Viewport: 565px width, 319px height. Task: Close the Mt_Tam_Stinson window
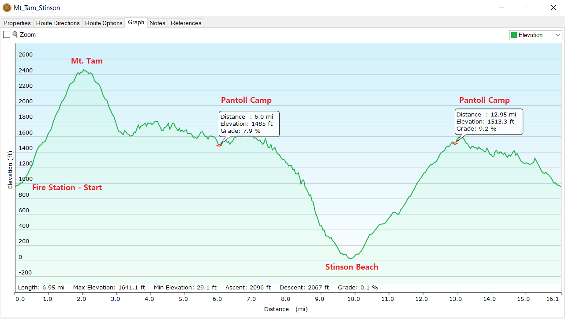tap(553, 8)
